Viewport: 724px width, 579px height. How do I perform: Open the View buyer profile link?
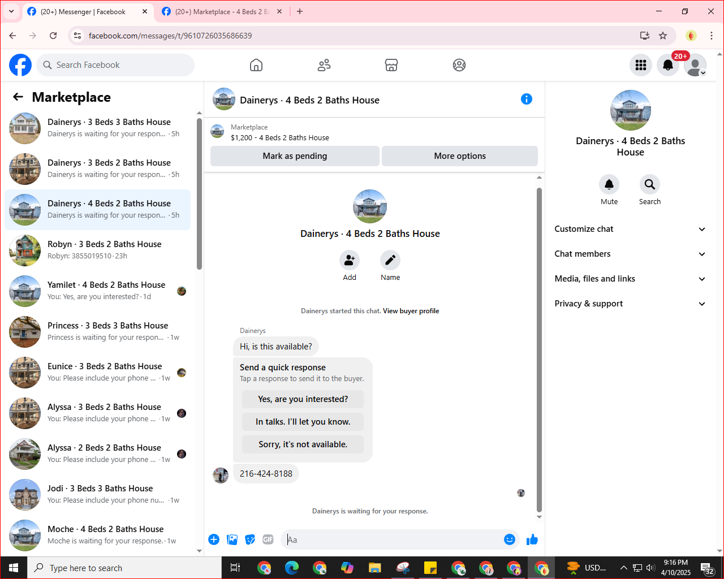[411, 311]
